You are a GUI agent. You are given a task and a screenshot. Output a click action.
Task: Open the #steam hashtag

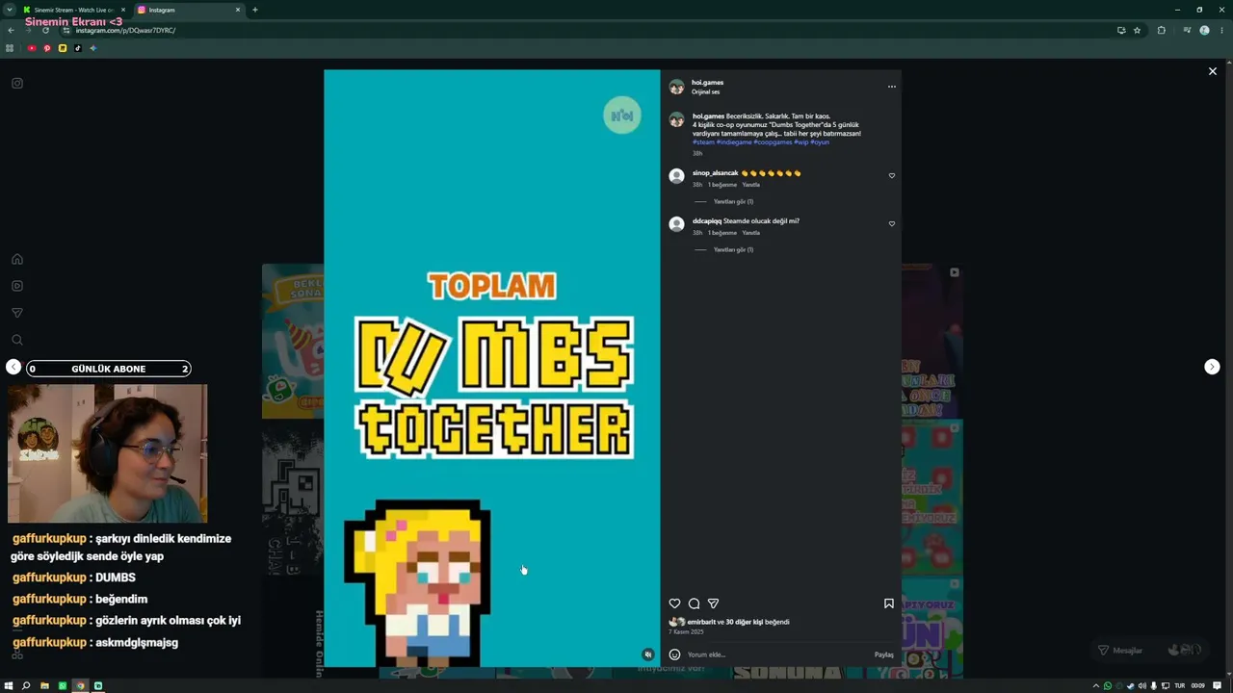703,142
